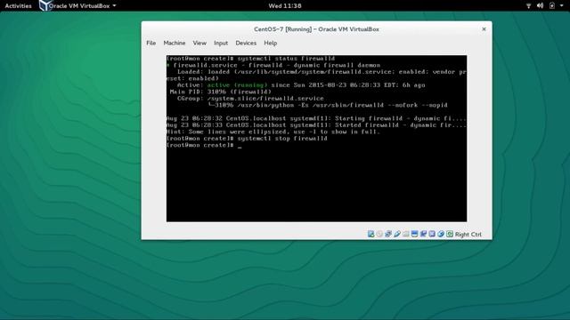Open the View menu
570x320 pixels.
point(199,43)
